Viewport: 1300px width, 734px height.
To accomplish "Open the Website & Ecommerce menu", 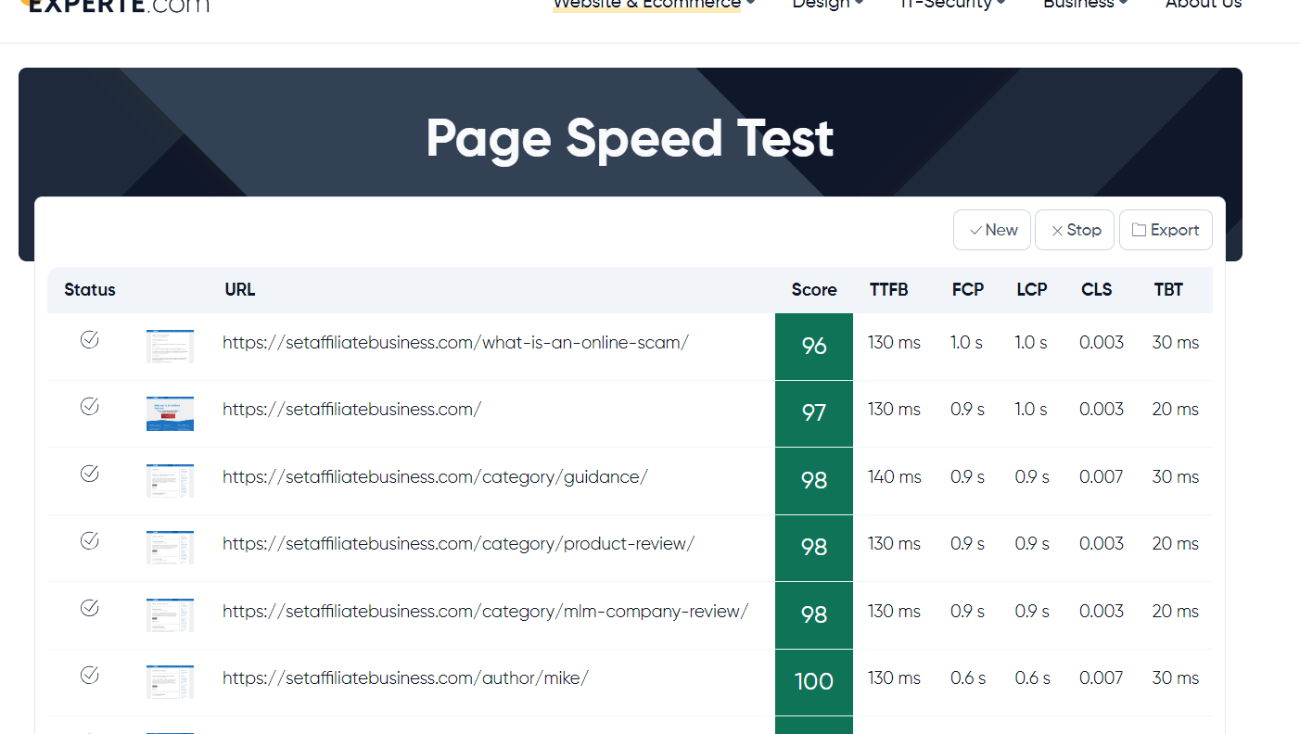I will coord(654,5).
